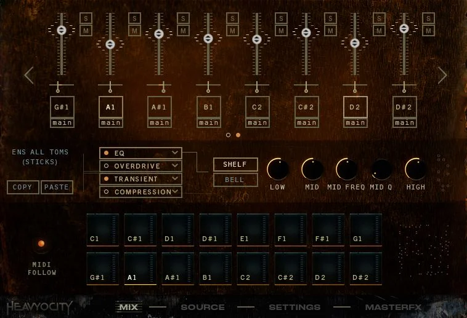Enable the Overdrive effect indicator
The height and width of the screenshot is (318, 467).
click(107, 166)
